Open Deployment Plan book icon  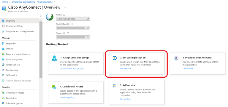point(3,26)
